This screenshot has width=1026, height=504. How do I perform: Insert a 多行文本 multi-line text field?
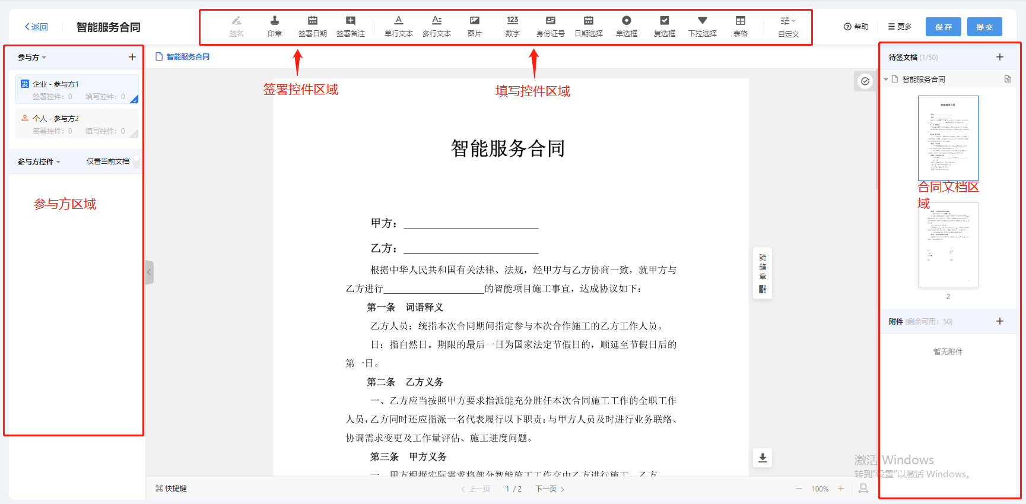click(x=436, y=27)
